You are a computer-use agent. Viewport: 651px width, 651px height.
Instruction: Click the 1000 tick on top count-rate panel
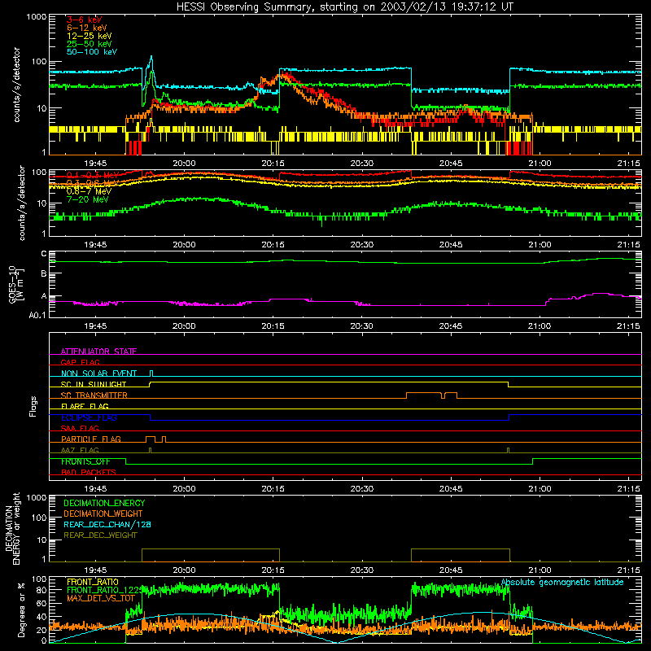pos(37,17)
